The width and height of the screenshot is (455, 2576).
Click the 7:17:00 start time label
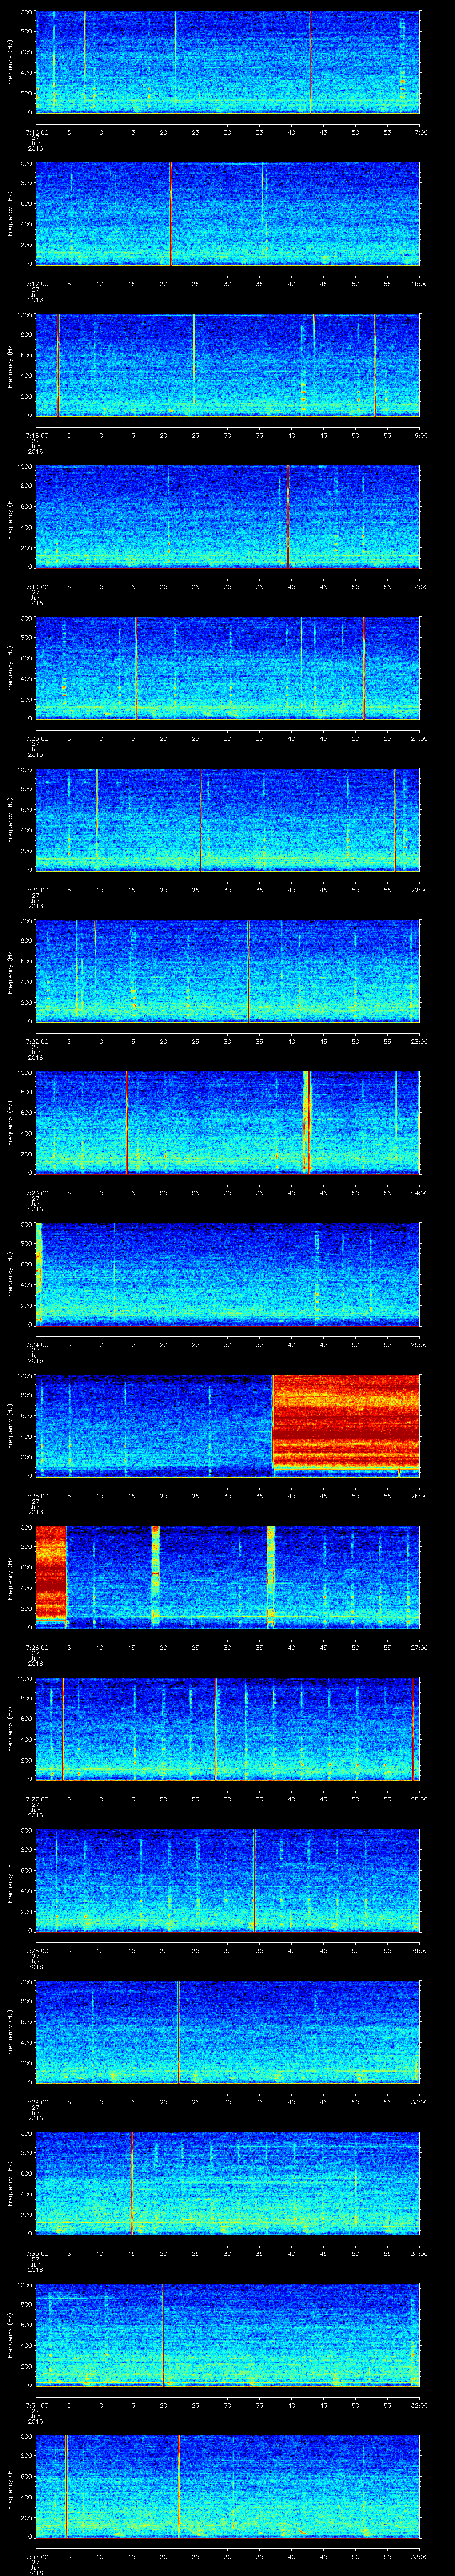coord(36,284)
